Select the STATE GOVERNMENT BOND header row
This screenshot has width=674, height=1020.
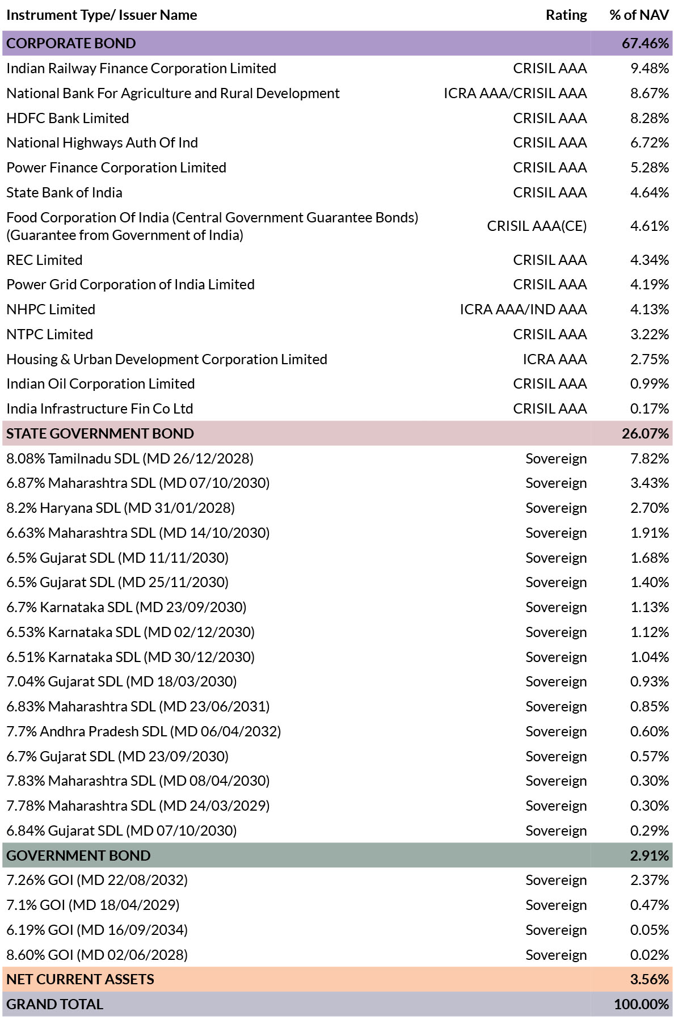[x=100, y=433]
